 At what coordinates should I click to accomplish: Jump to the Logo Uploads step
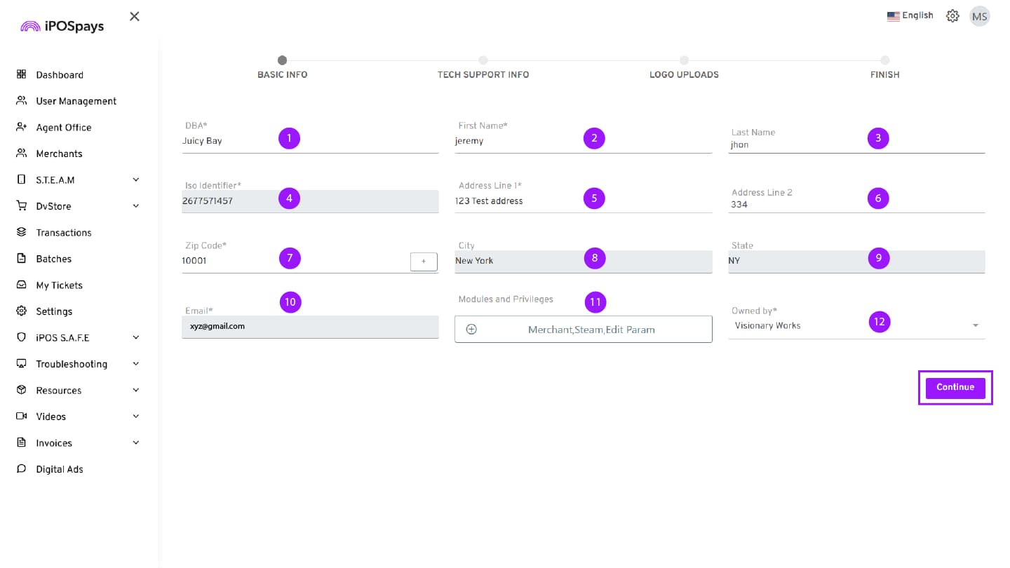(684, 61)
